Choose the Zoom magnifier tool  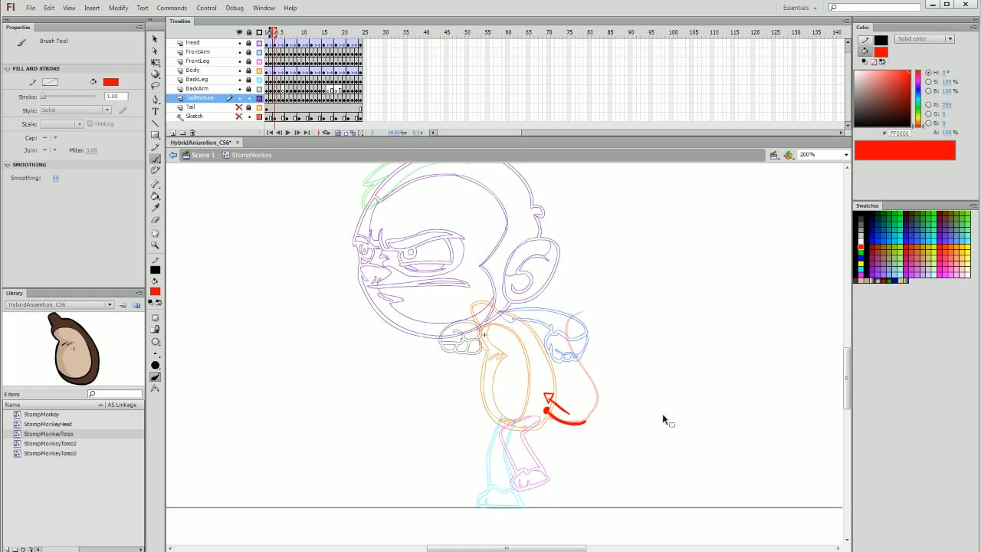[x=156, y=245]
